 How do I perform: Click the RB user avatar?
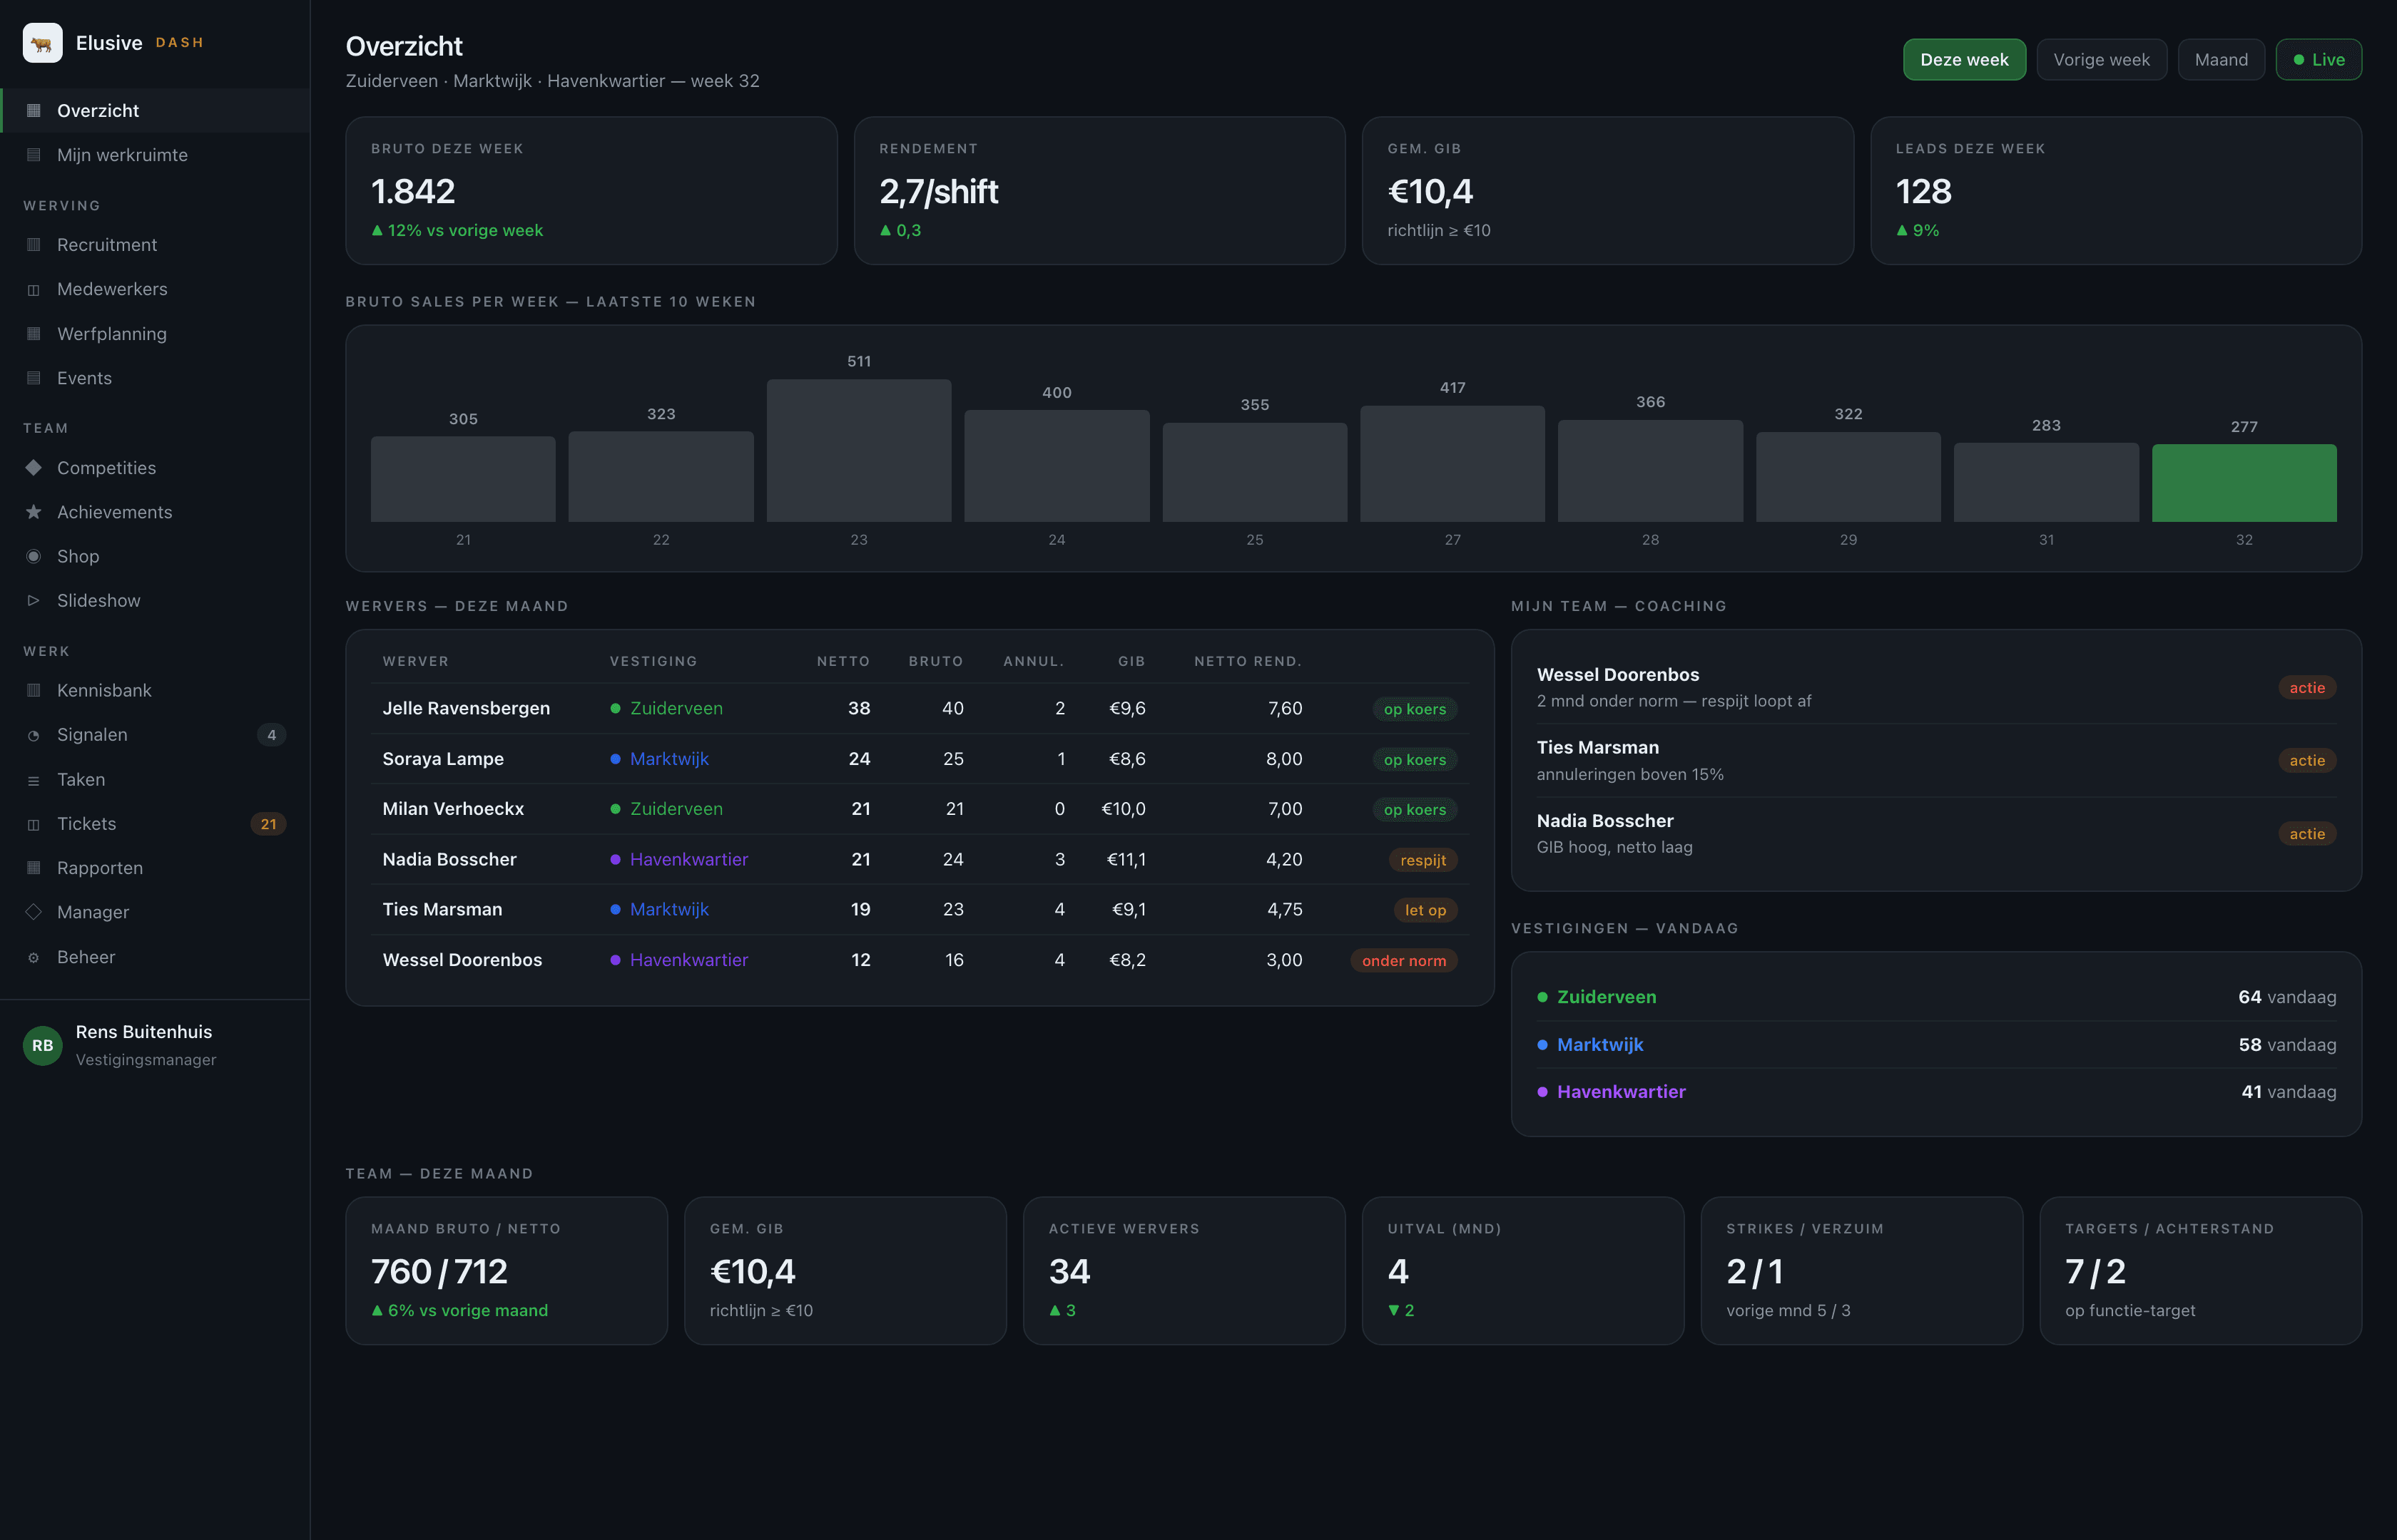pyautogui.click(x=42, y=1045)
